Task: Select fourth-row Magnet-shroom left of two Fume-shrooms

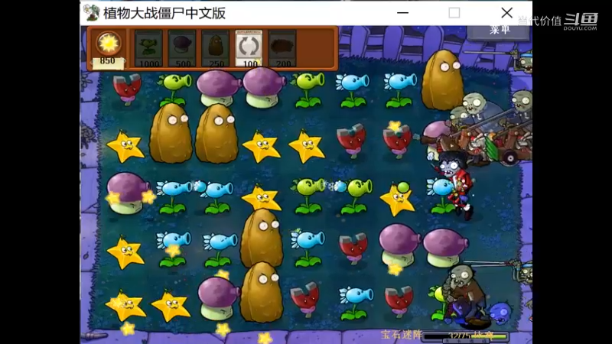Action: [353, 248]
